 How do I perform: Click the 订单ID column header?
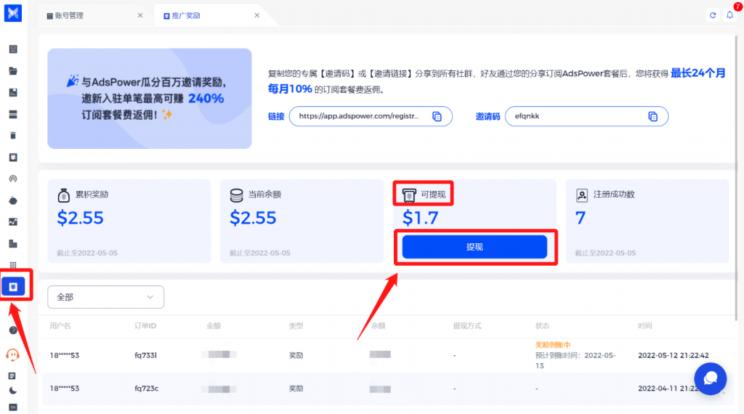click(145, 326)
